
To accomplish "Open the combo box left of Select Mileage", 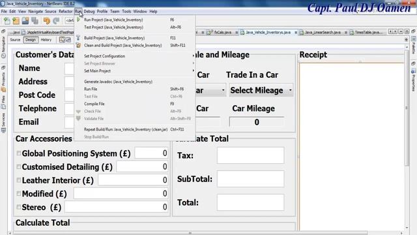I will point(210,90).
